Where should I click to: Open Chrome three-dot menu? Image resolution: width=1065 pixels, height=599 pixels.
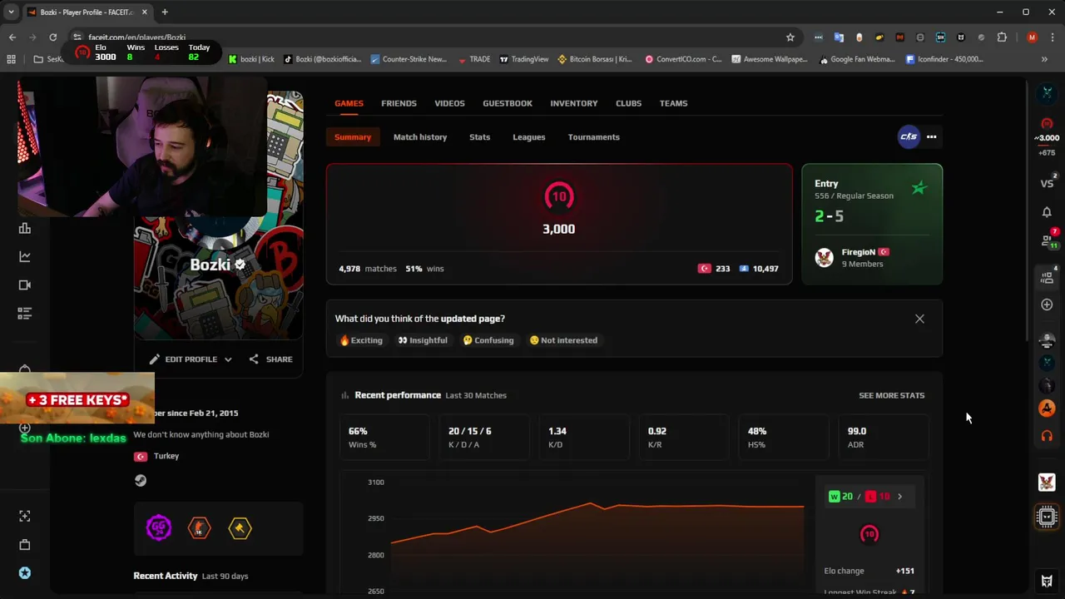click(1052, 37)
